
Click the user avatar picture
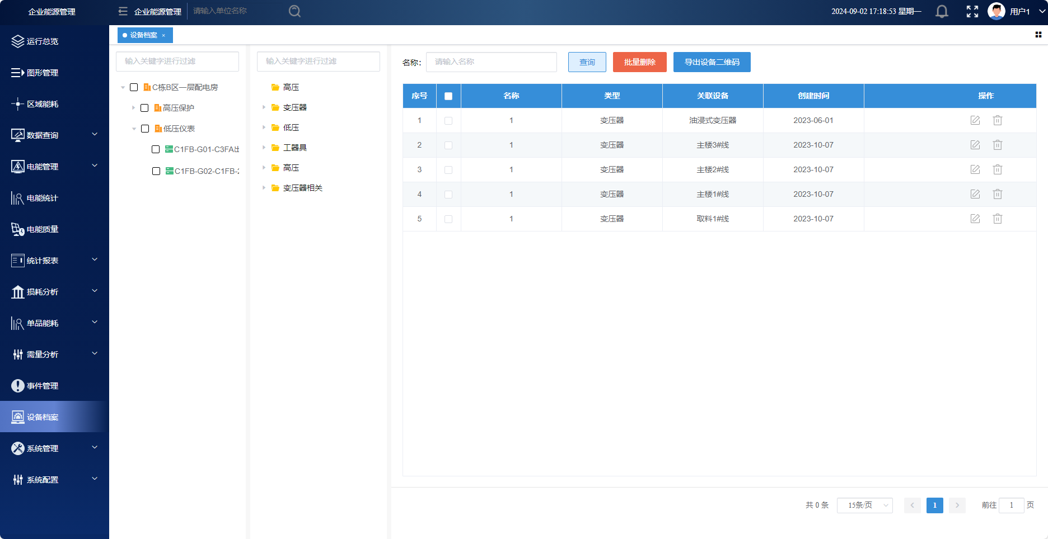point(996,11)
